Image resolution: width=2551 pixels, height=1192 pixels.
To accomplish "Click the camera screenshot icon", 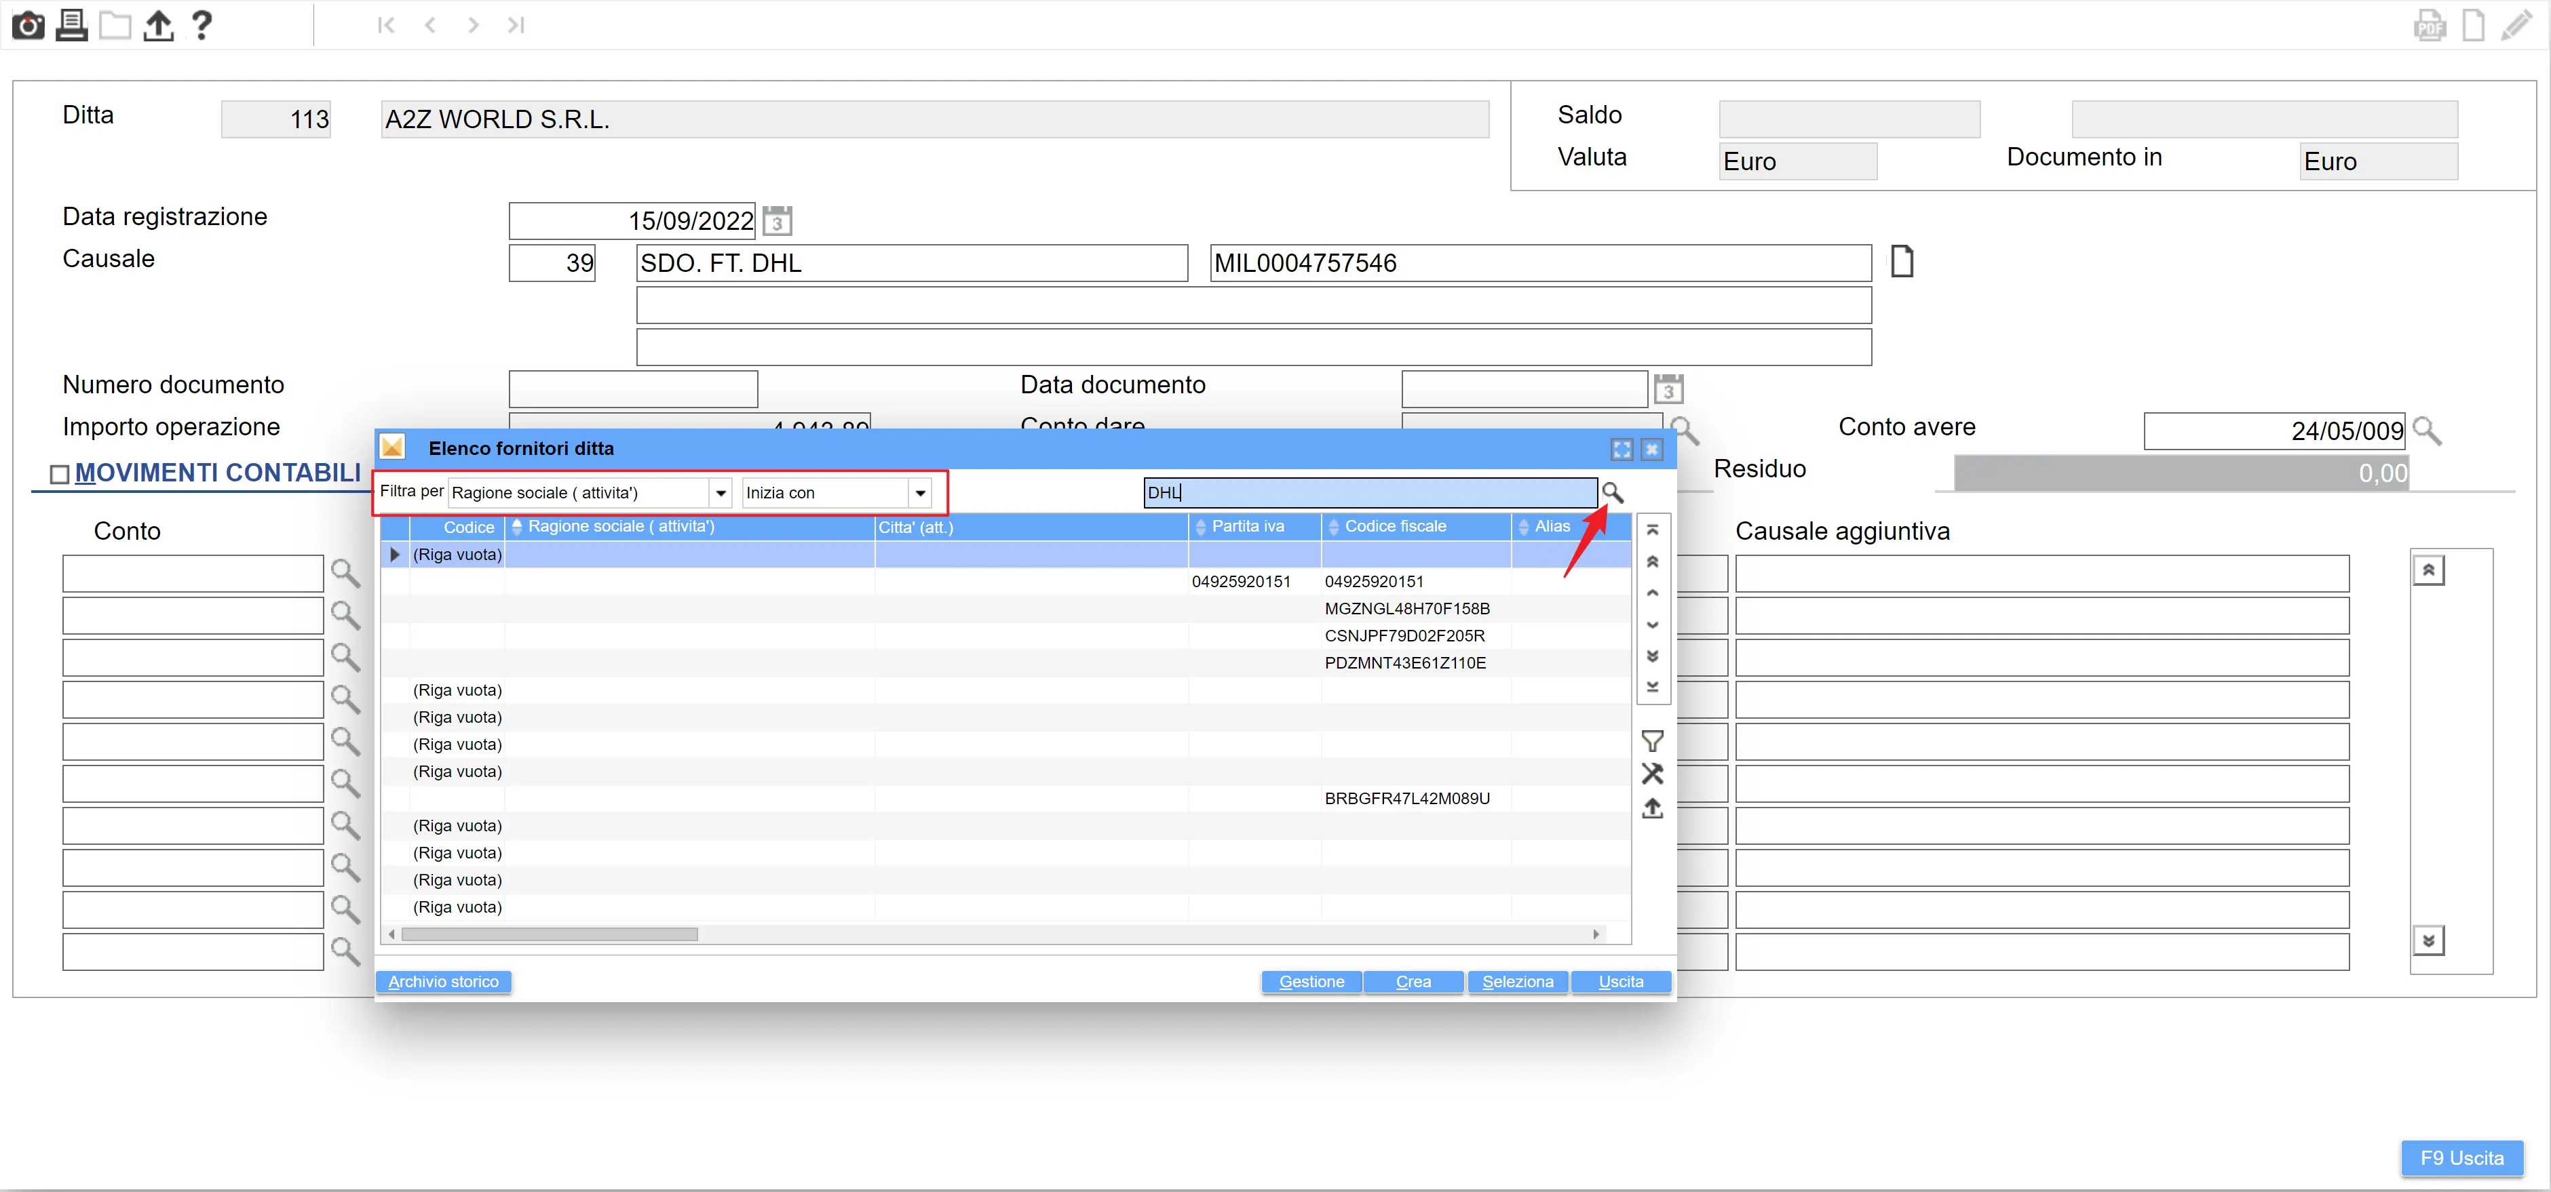I will pos(26,25).
